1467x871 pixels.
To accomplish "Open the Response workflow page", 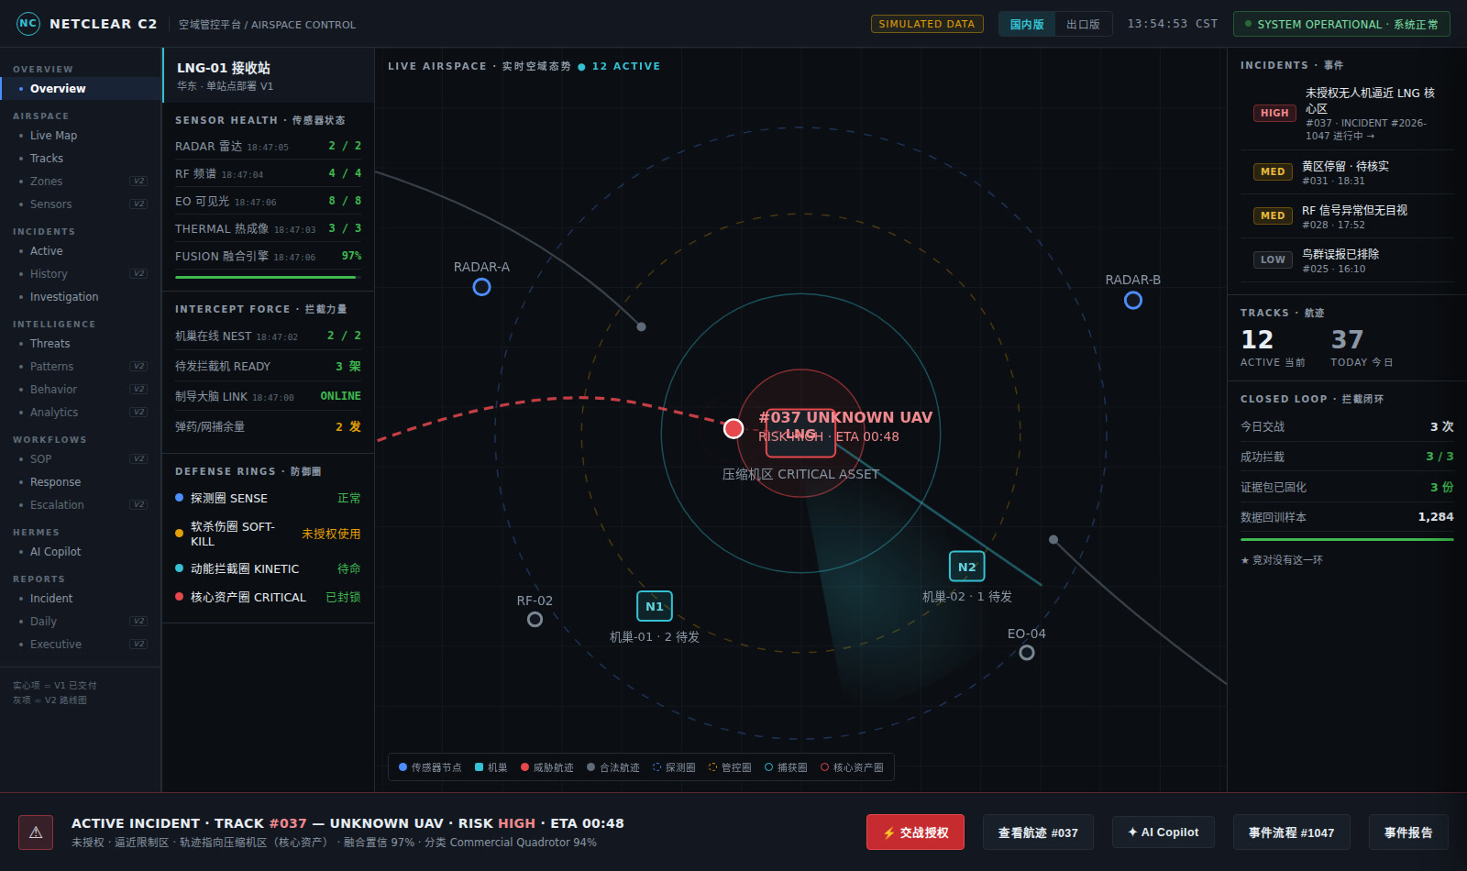I will pos(81,482).
